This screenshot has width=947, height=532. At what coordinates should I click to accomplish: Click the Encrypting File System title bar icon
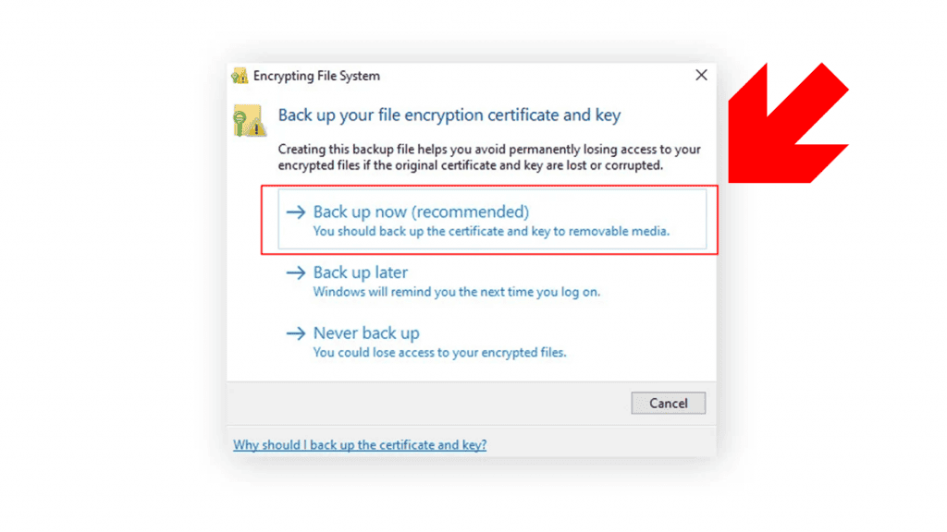(x=240, y=76)
